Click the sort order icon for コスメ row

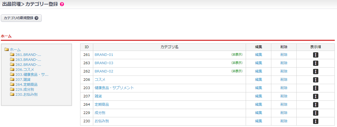point(316,80)
